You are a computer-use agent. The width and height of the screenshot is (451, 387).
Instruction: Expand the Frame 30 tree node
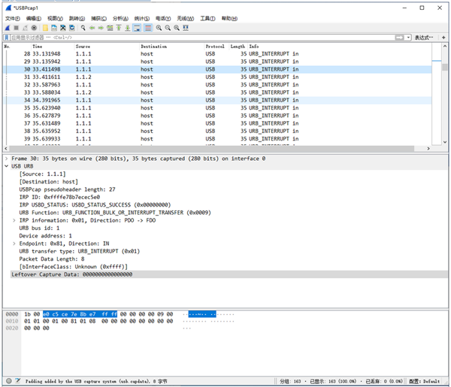tap(7, 159)
